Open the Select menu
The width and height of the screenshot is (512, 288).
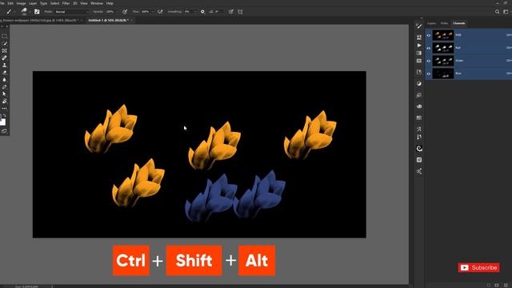coord(54,3)
